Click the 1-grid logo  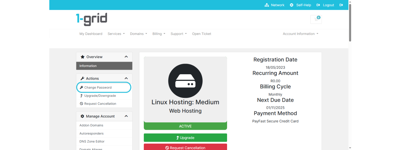pos(91,19)
